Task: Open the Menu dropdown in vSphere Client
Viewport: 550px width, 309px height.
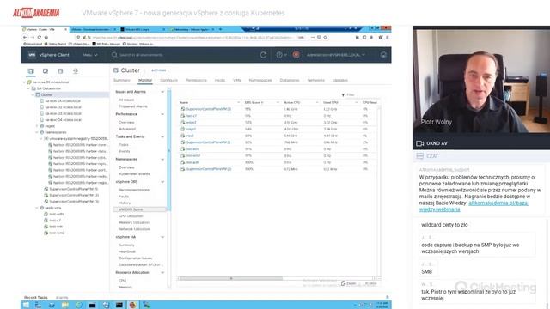Action: pos(89,55)
